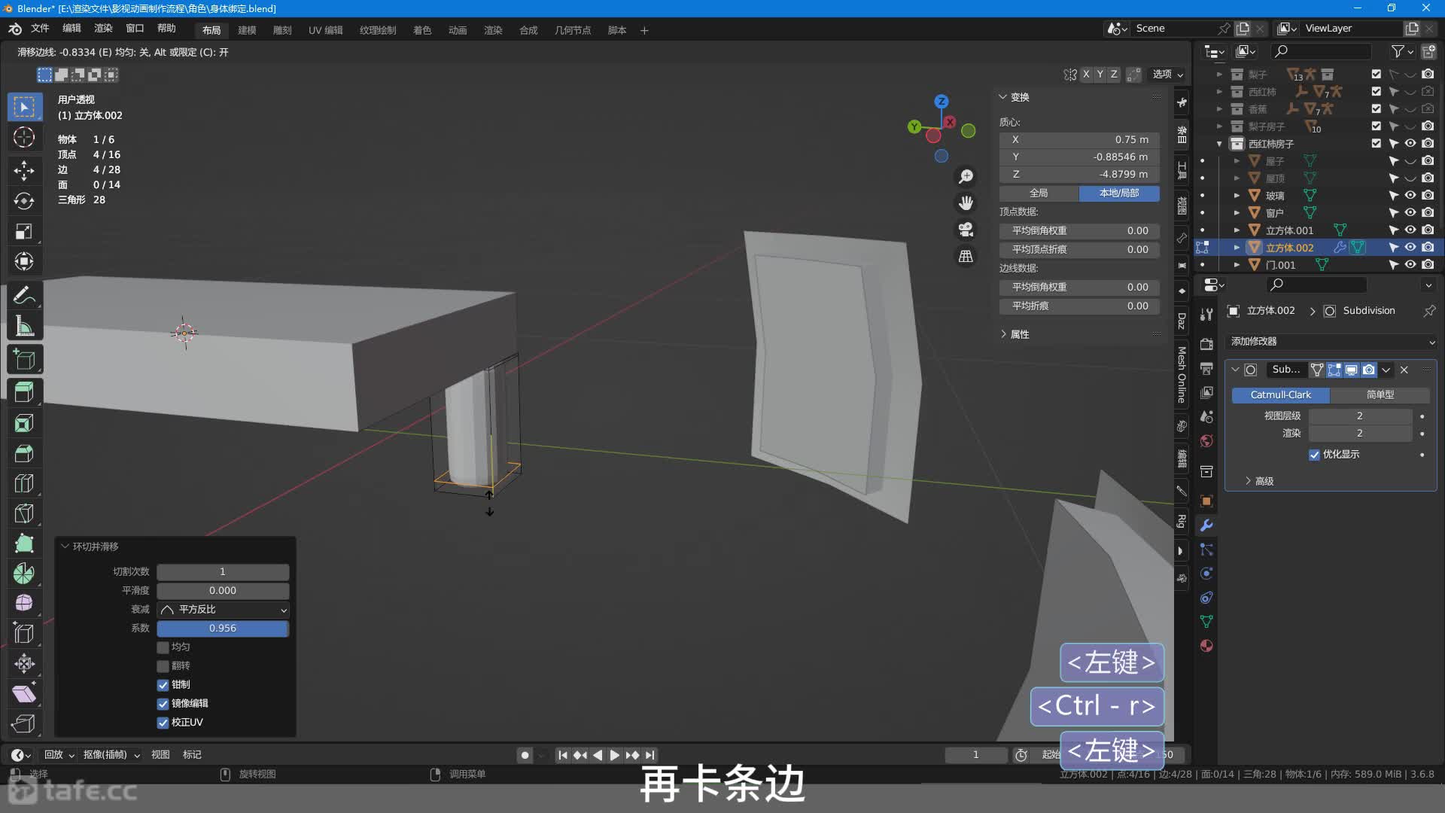Image resolution: width=1445 pixels, height=813 pixels.
Task: Select the Shear tool
Action: click(x=24, y=693)
